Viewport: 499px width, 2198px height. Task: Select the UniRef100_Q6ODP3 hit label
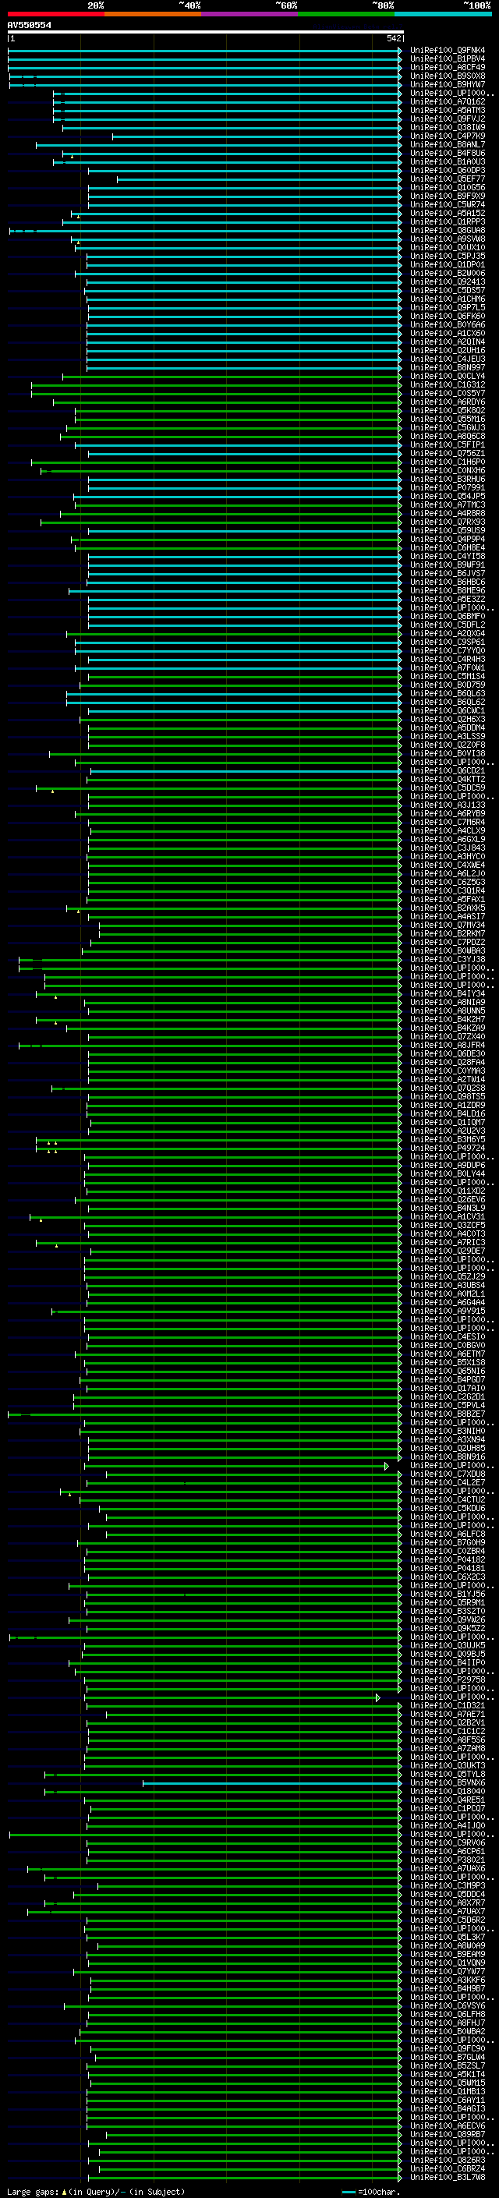pos(448,171)
